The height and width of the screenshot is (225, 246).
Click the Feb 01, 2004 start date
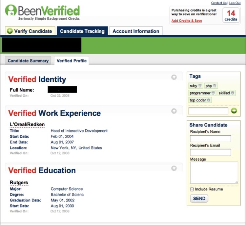[62, 136]
